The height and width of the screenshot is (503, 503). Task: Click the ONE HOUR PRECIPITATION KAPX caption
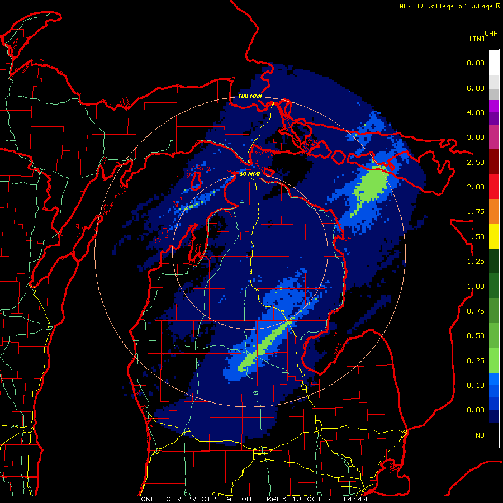[x=254, y=499]
